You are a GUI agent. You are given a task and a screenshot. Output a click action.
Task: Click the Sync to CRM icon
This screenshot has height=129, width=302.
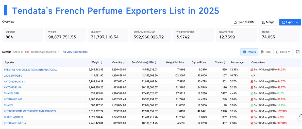pos(235,22)
